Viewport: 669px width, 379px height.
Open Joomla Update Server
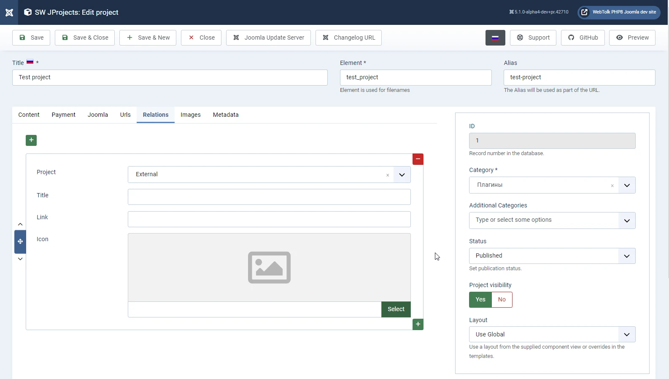268,38
